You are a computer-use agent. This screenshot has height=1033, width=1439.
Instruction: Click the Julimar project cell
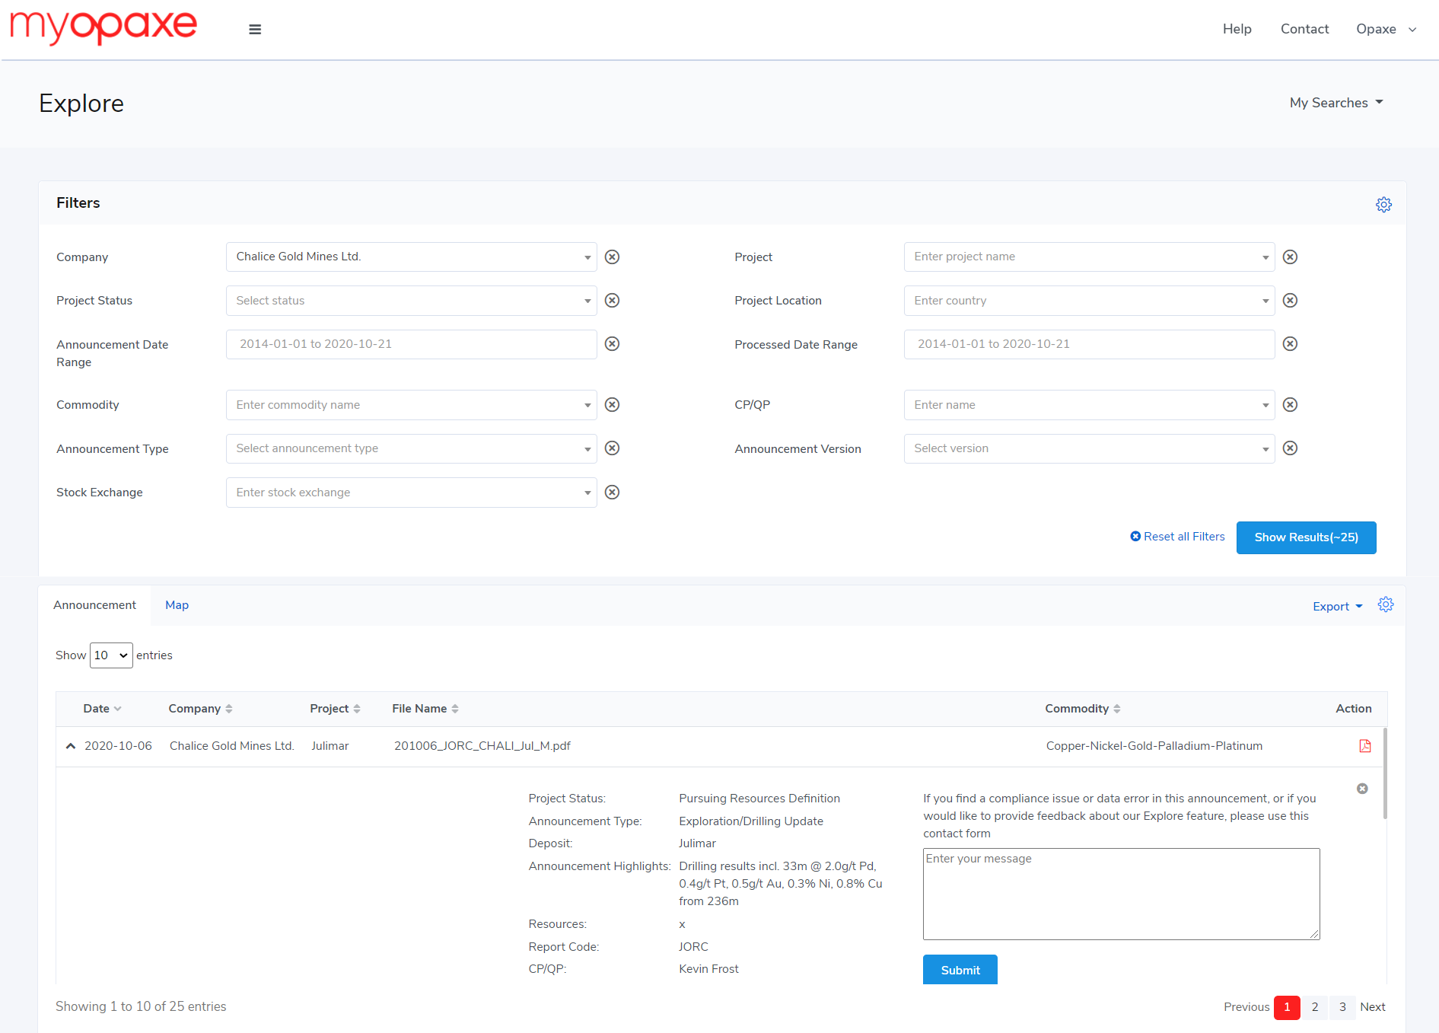pos(330,746)
